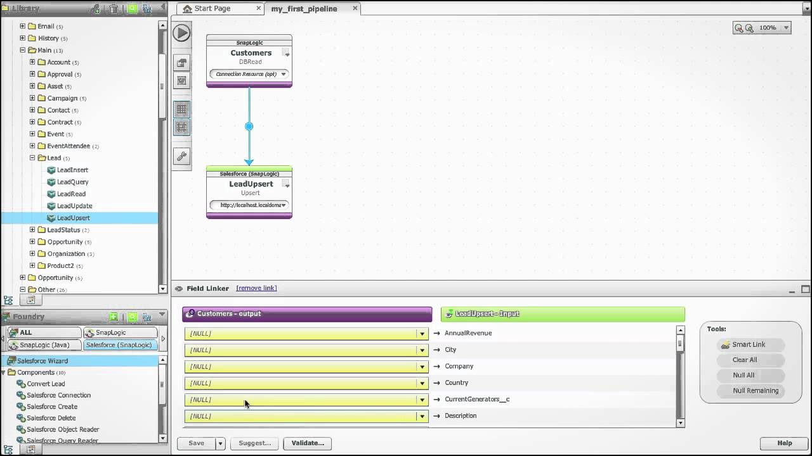Click the tree view icon below Library panel
Screen dimensions: 812x456
point(8,300)
